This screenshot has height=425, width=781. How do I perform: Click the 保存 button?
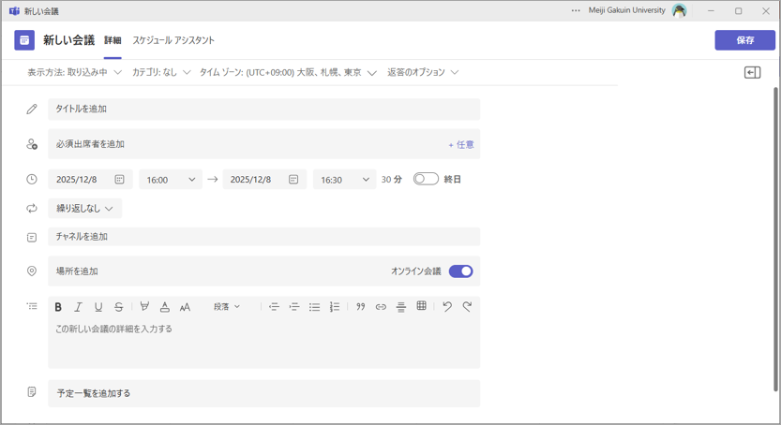click(744, 40)
